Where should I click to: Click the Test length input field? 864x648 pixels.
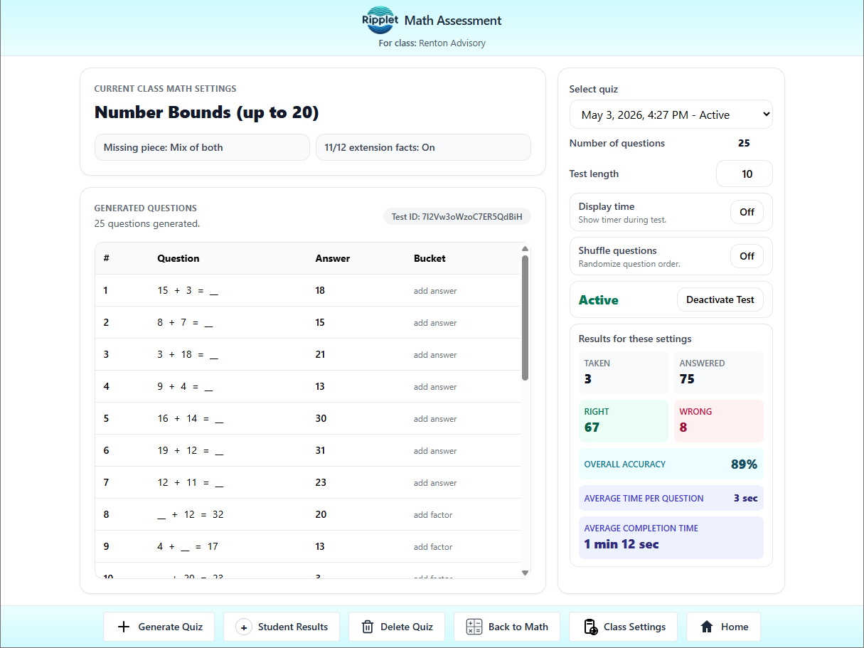pos(744,174)
